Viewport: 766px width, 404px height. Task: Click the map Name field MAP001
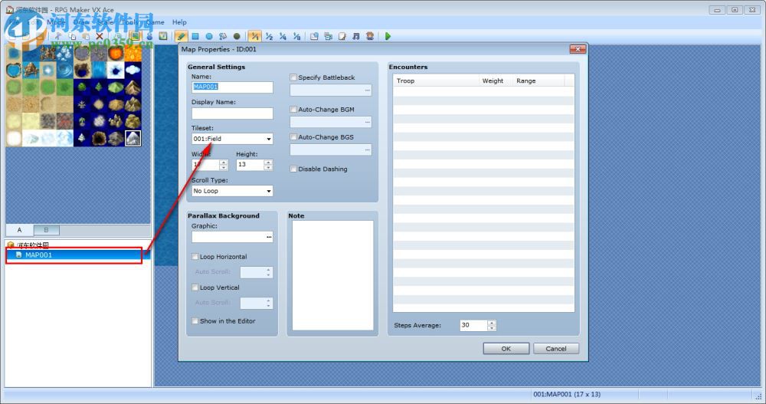coord(232,87)
